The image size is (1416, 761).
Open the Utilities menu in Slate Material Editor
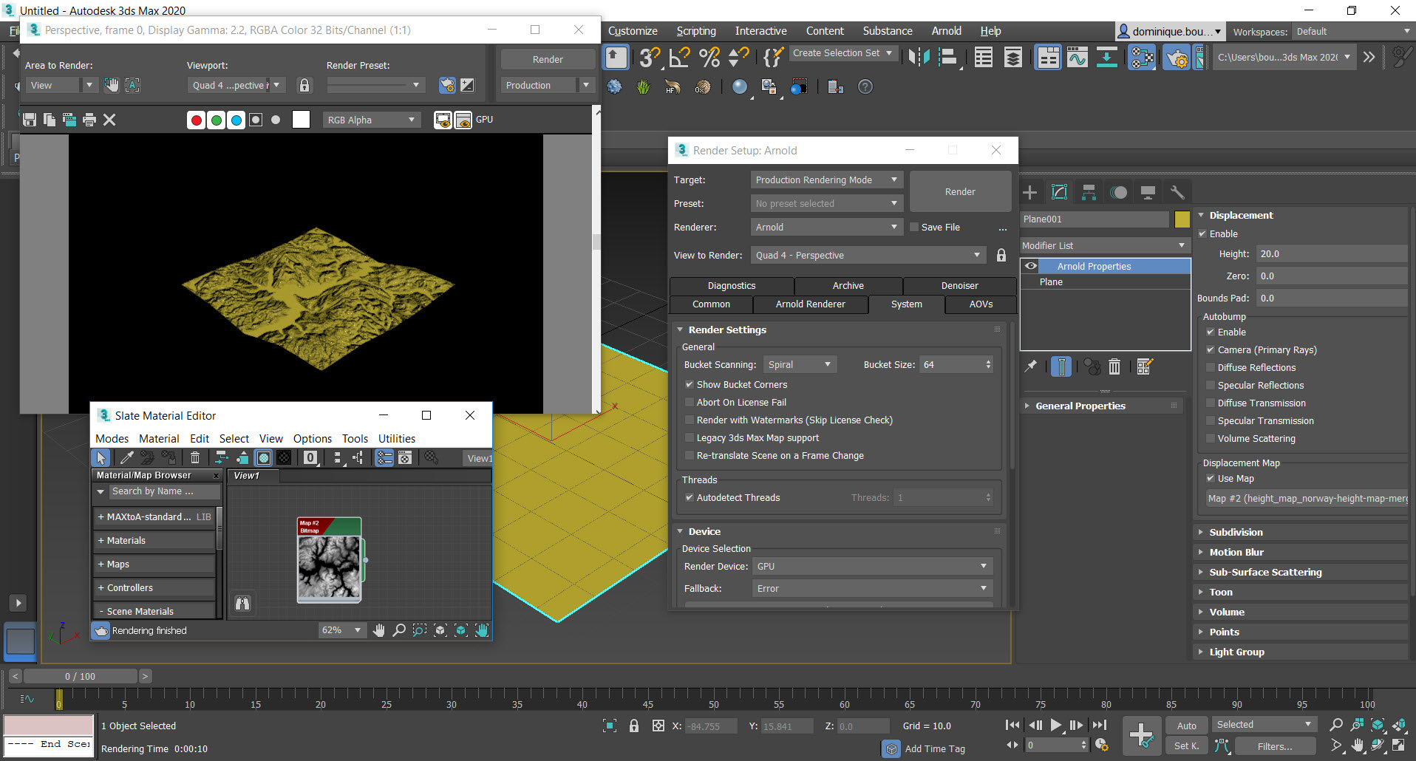[x=396, y=438]
